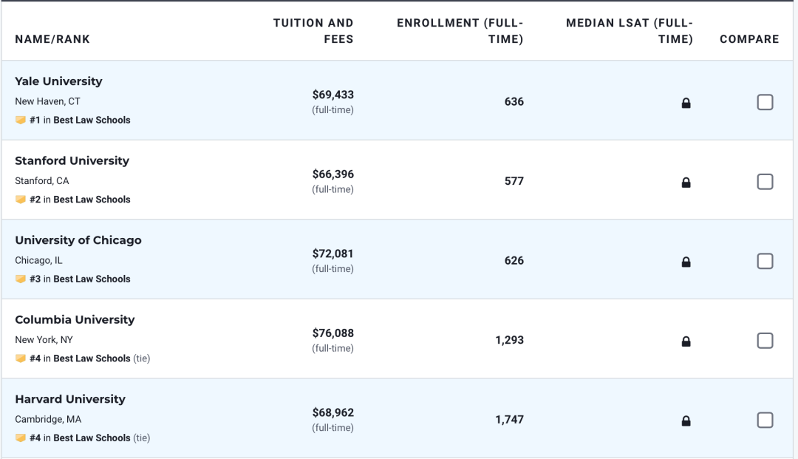Click the badge icon beside Chicago's #3 rank

[21, 279]
